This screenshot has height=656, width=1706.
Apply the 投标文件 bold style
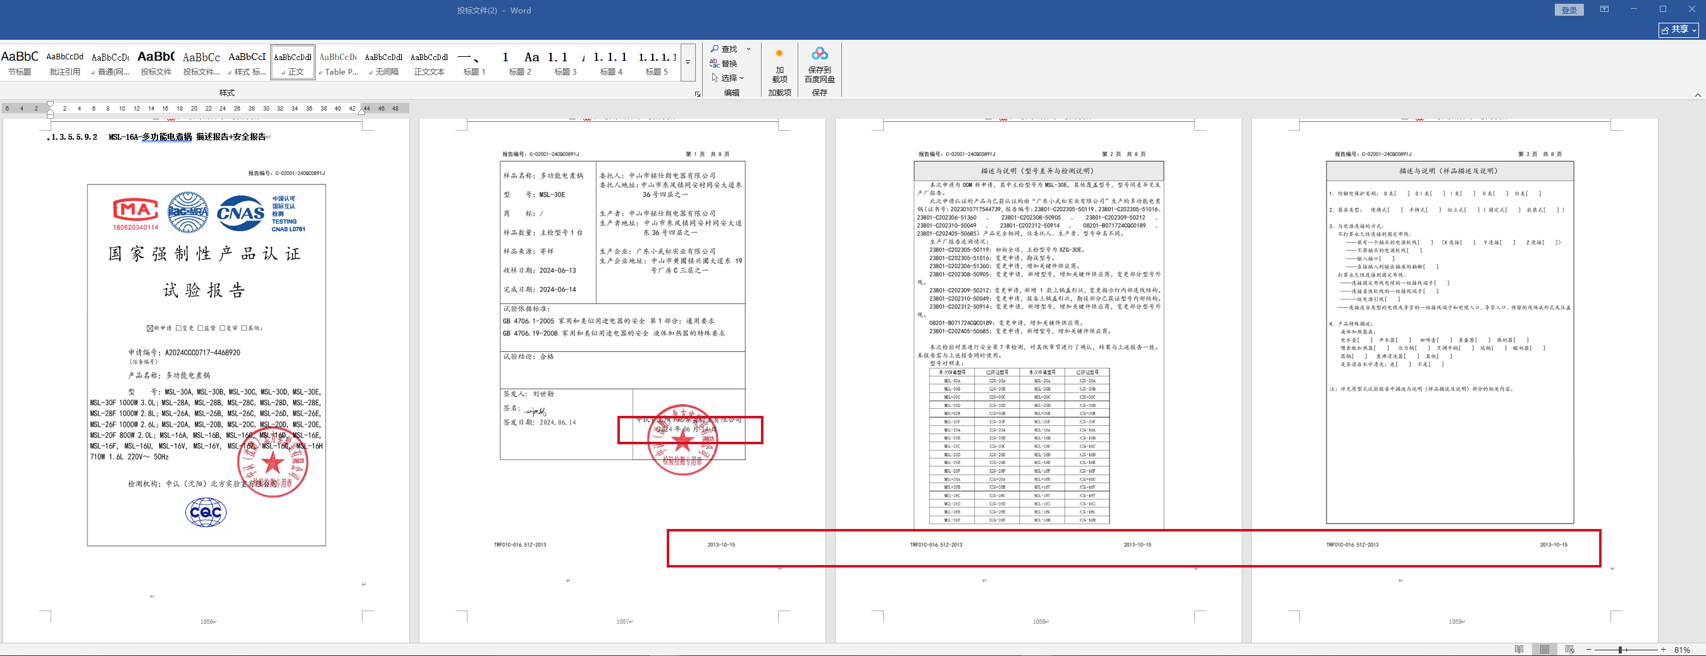click(156, 63)
